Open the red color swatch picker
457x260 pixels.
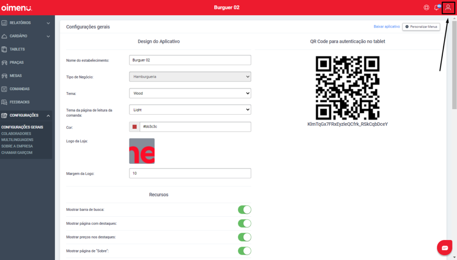[x=134, y=127]
